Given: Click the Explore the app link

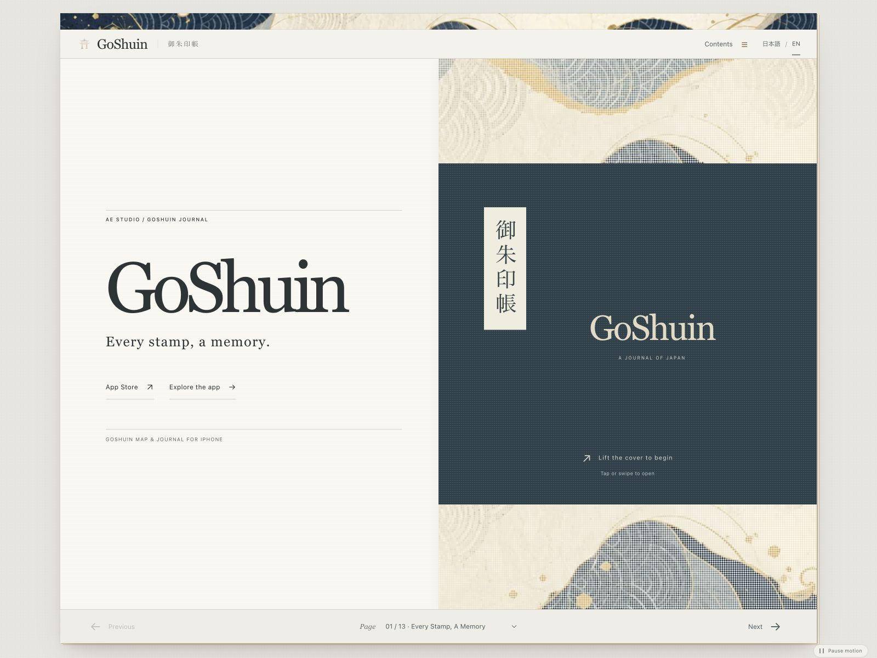Looking at the screenshot, I should tap(202, 387).
